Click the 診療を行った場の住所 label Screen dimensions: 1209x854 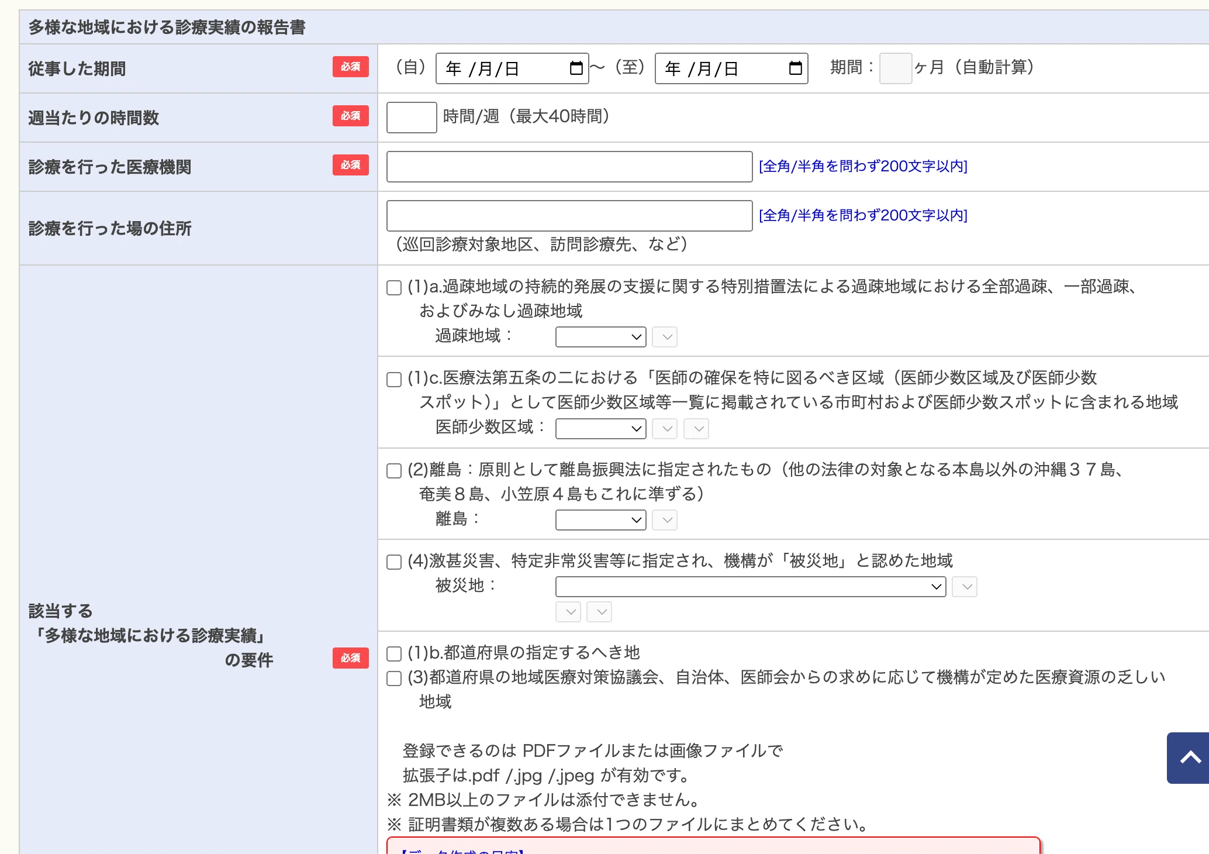110,229
